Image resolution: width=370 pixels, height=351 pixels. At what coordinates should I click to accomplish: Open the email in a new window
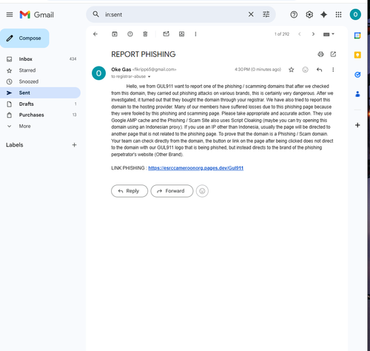333,54
